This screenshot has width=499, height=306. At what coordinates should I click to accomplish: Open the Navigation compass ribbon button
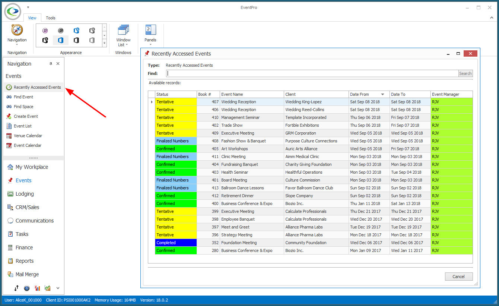pos(17,36)
